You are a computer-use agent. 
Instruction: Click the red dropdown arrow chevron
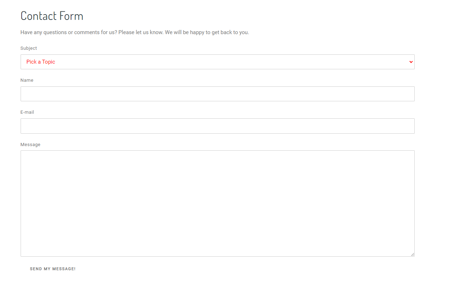tap(411, 62)
